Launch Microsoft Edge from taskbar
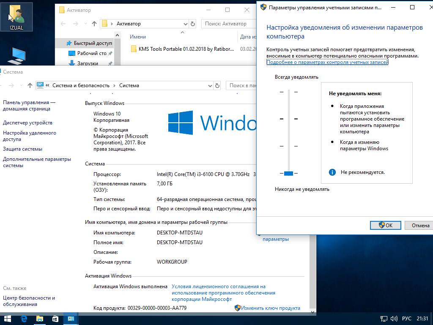This screenshot has width=433, height=325. pyautogui.click(x=24, y=319)
